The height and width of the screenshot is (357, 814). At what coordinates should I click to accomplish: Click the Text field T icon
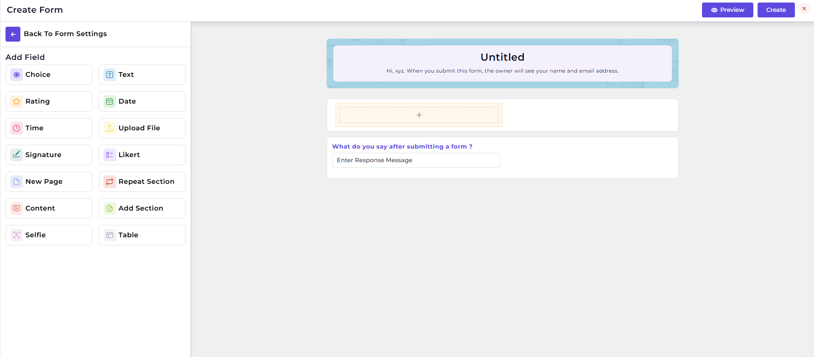click(109, 75)
